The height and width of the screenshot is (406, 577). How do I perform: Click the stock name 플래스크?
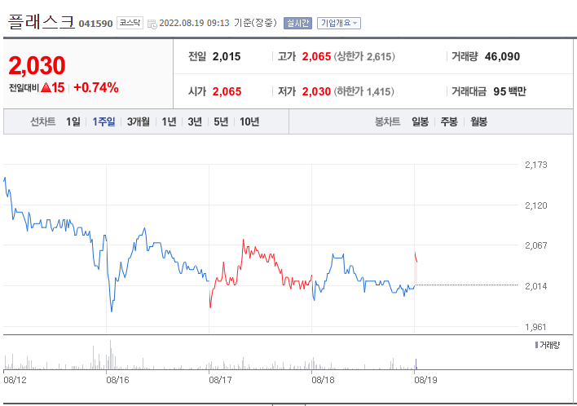42,22
